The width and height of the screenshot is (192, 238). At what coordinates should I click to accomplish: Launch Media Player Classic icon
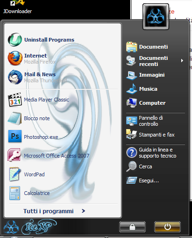pyautogui.click(x=15, y=100)
